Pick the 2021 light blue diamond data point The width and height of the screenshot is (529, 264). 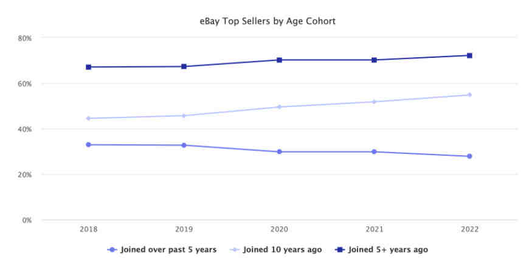point(374,102)
